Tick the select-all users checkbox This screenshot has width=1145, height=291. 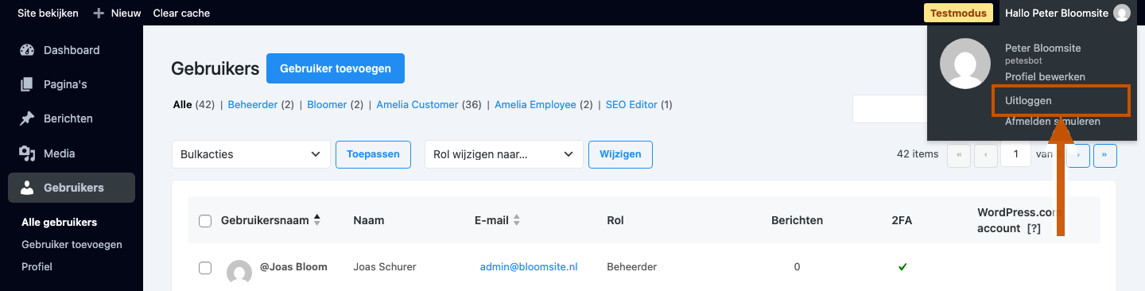[x=205, y=221]
